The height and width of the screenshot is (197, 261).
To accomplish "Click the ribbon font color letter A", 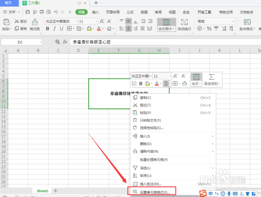I will [99, 29].
